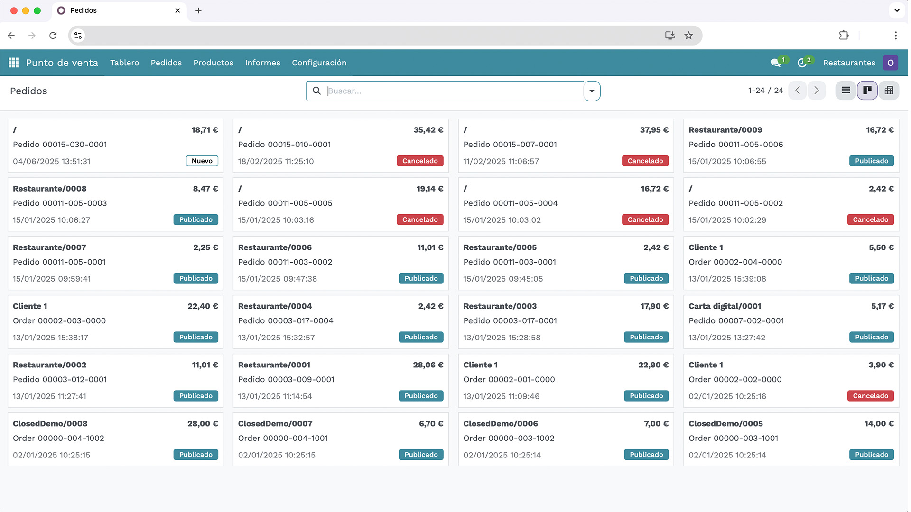Viewport: 911px width, 512px height.
Task: Open the activities clock icon
Action: [x=802, y=63]
